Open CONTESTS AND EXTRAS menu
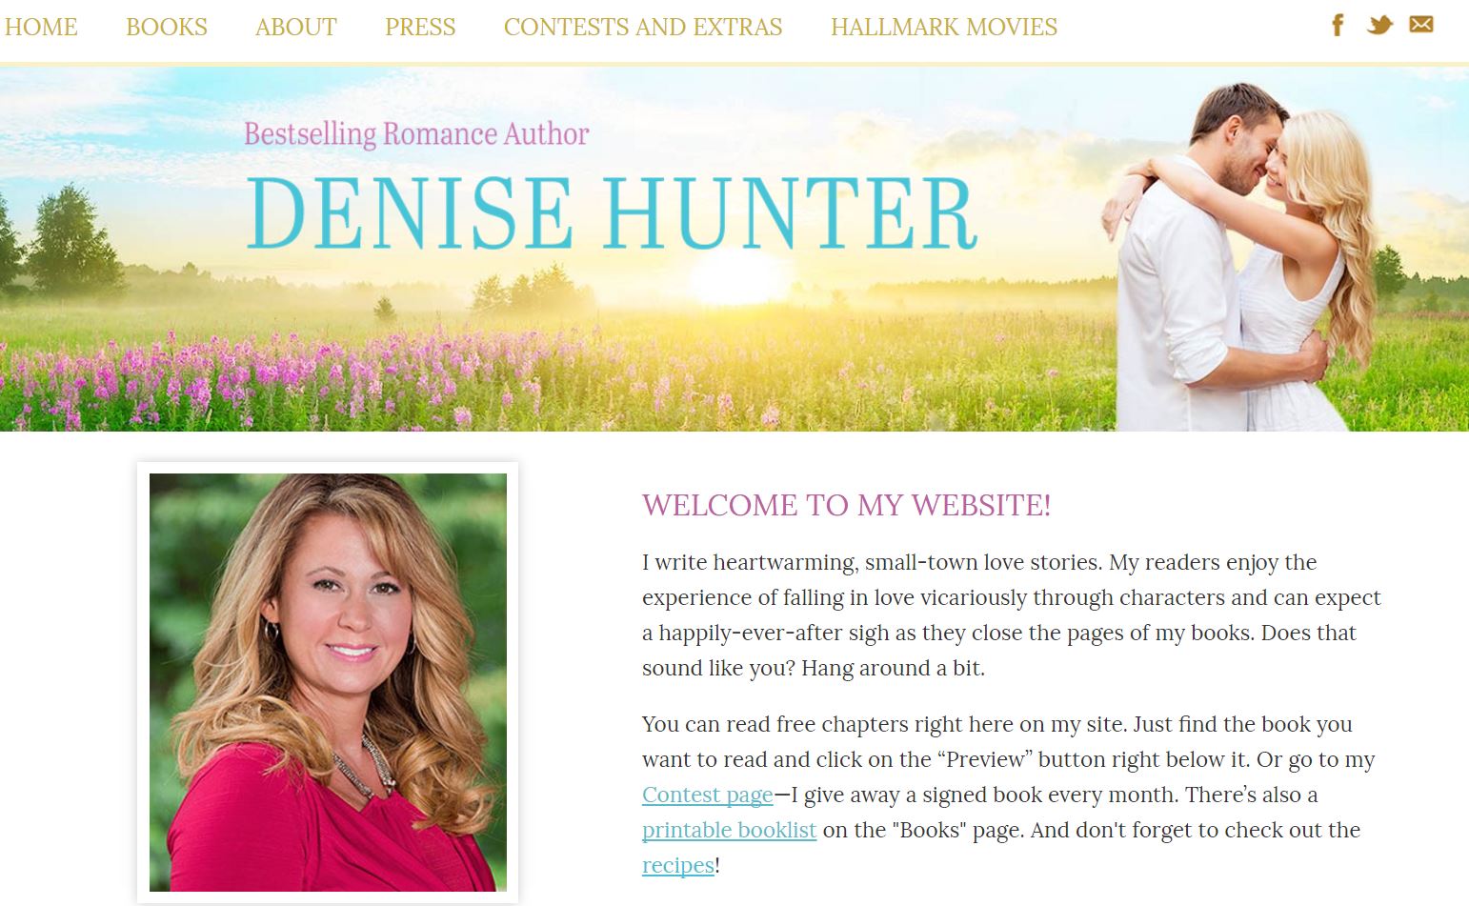This screenshot has width=1469, height=906. pos(643,27)
